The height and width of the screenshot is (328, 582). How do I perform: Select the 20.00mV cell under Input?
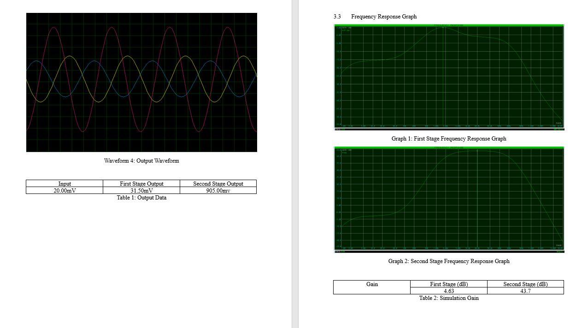tap(65, 190)
